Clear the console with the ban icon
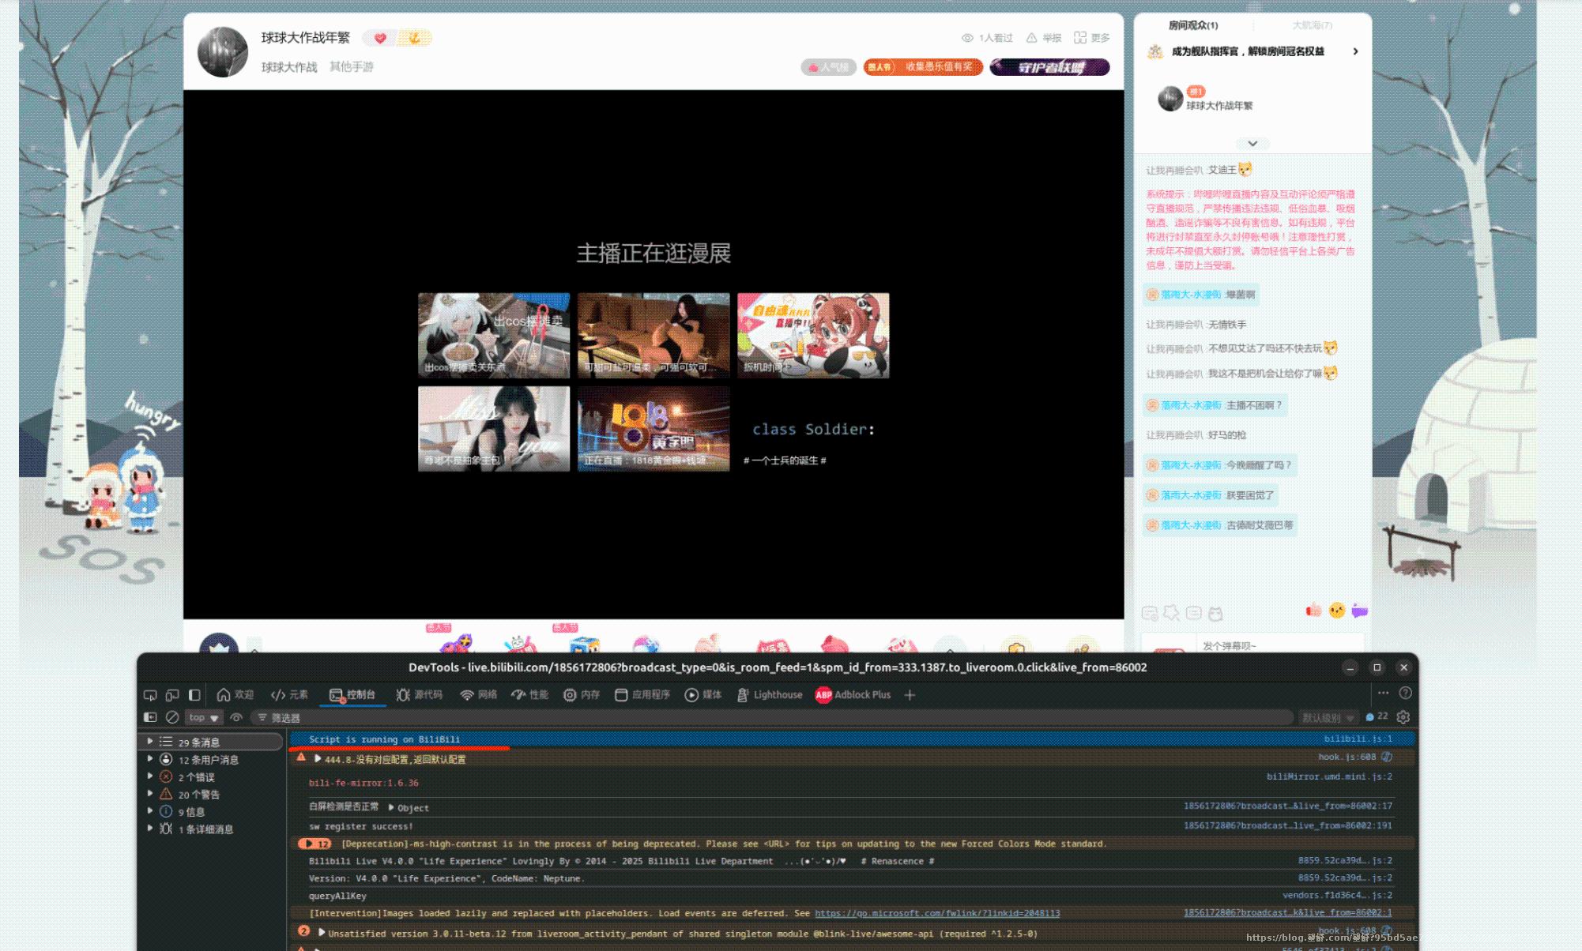1582x951 pixels. (172, 717)
